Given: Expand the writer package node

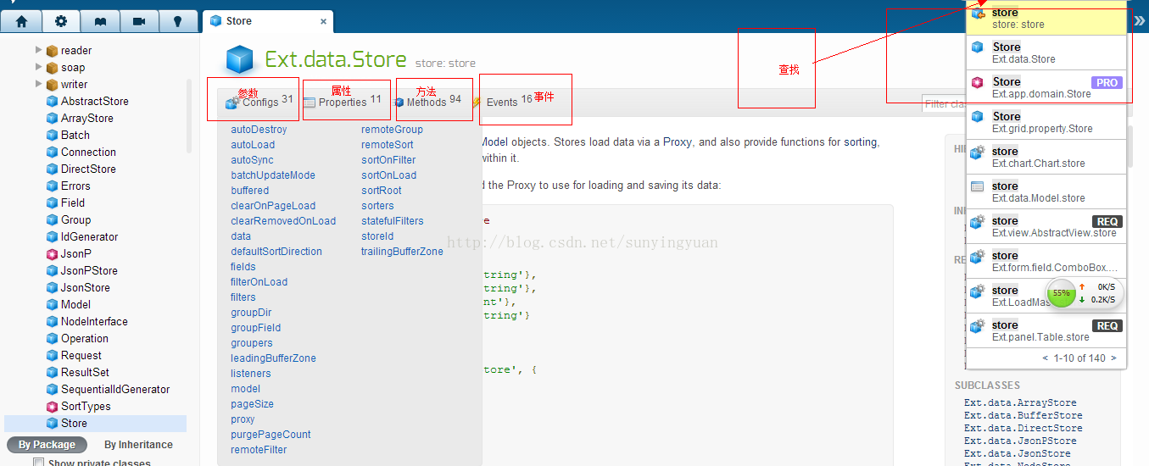Looking at the screenshot, I should coord(39,84).
